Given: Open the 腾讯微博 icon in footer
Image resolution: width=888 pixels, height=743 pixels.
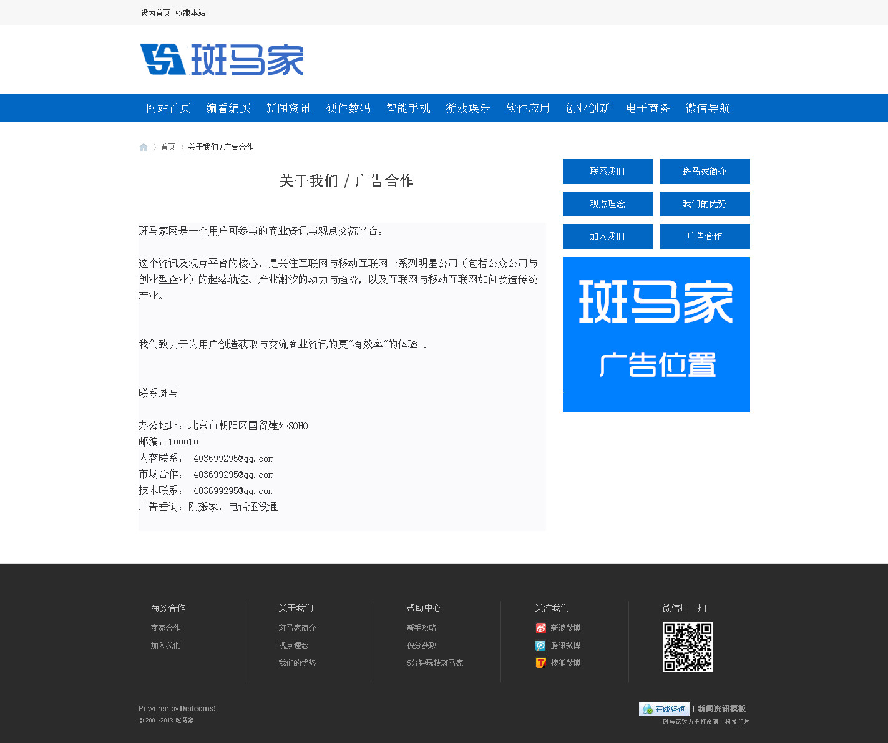Looking at the screenshot, I should 540,646.
